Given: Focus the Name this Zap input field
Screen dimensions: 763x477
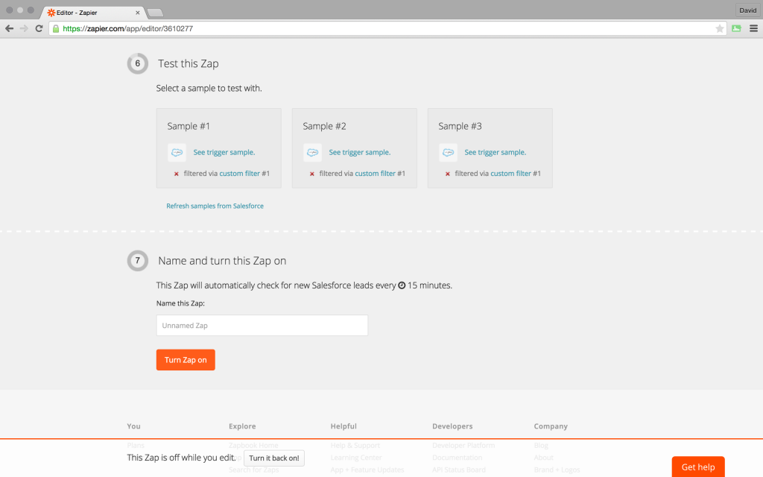Looking at the screenshot, I should click(x=262, y=326).
